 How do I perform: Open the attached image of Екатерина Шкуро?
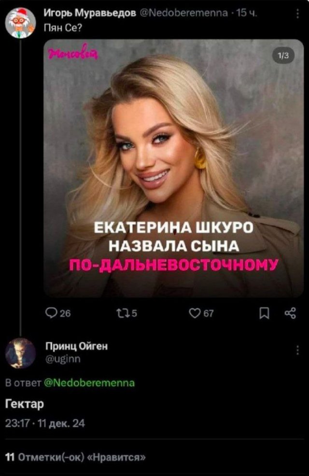click(174, 168)
